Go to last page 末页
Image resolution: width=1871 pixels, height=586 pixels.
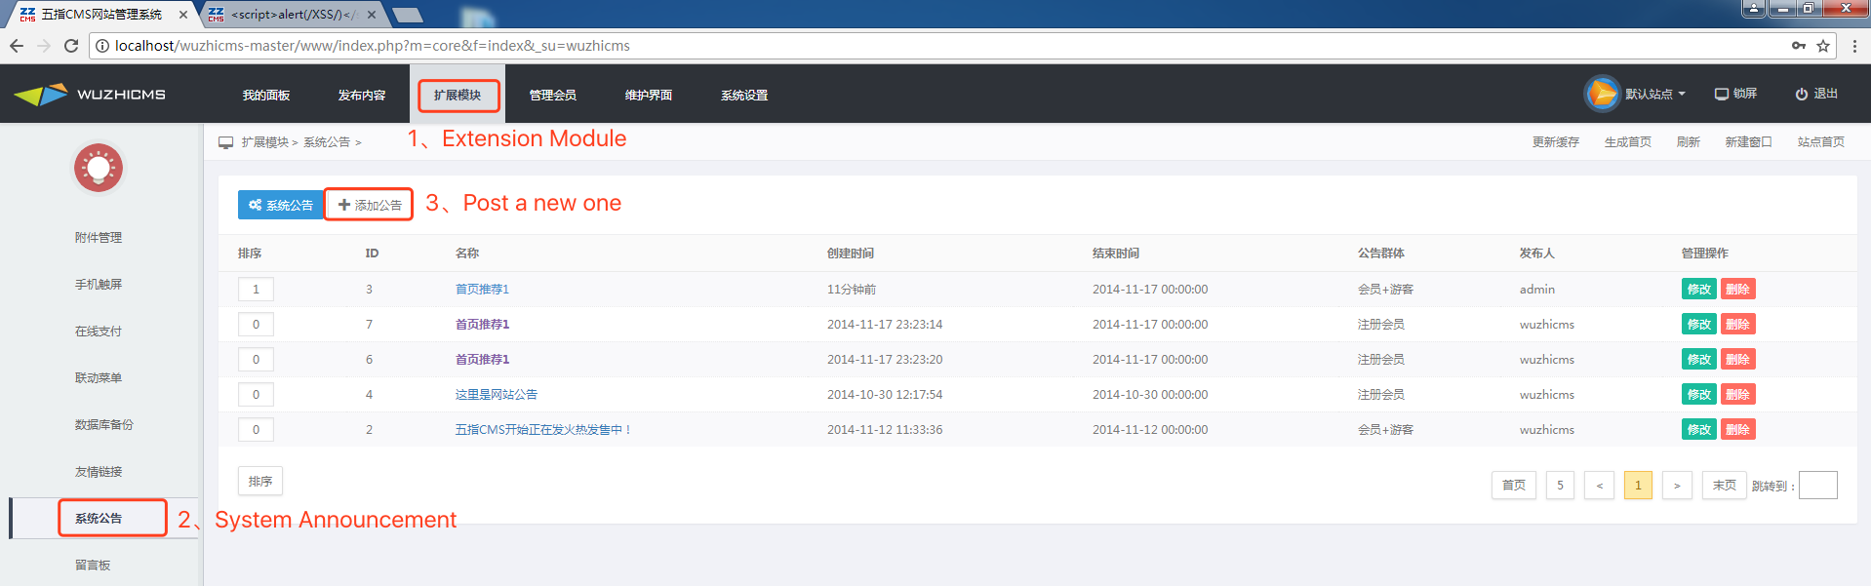pyautogui.click(x=1724, y=486)
